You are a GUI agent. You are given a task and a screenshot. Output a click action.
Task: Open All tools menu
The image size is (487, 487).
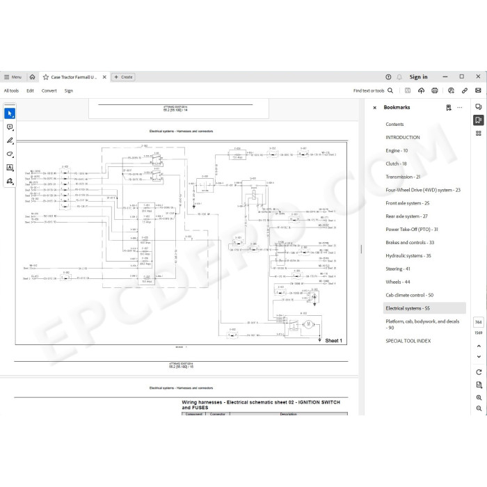[11, 90]
